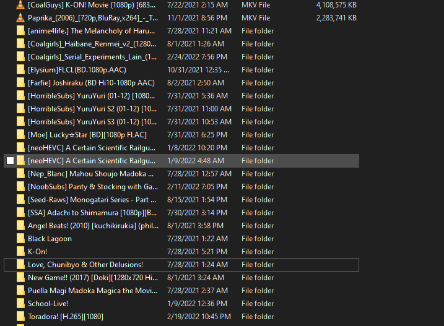Select the name [Farfie] Joshiraku (BD Hi10-1080p AAC)

pyautogui.click(x=91, y=83)
